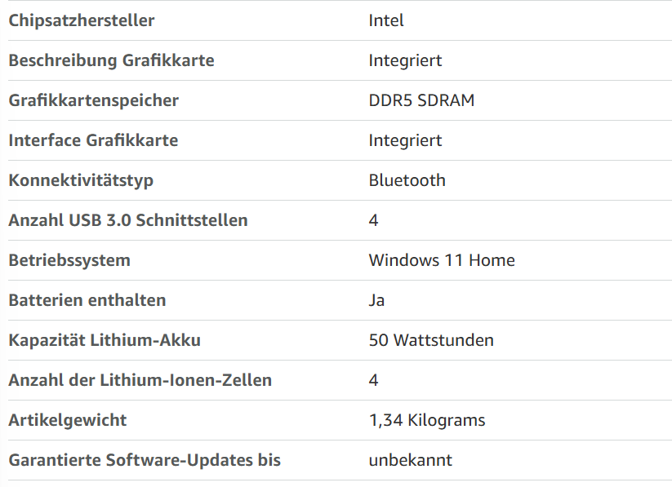Screen dimensions: 672x487
Task: Click the Chipsatzhersteller label
Action: point(82,20)
